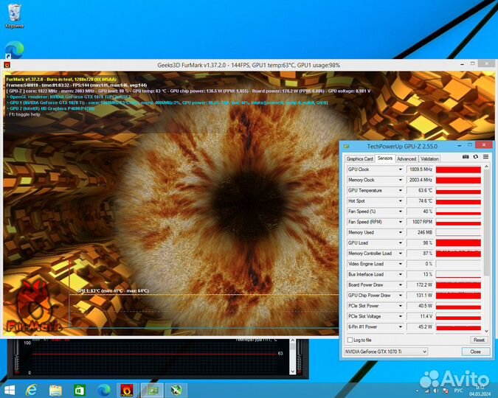
Task: Expand the Board Power Draw dropdown
Action: (x=400, y=285)
